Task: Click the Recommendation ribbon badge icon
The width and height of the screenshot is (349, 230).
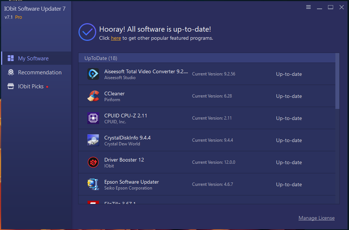Action: 11,72
